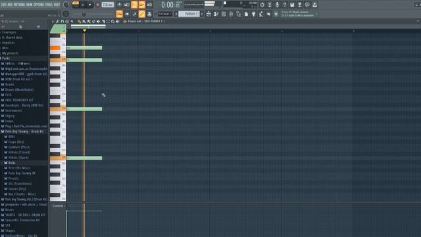Close all windows icon
The width and height of the screenshot is (421, 237).
point(268,14)
